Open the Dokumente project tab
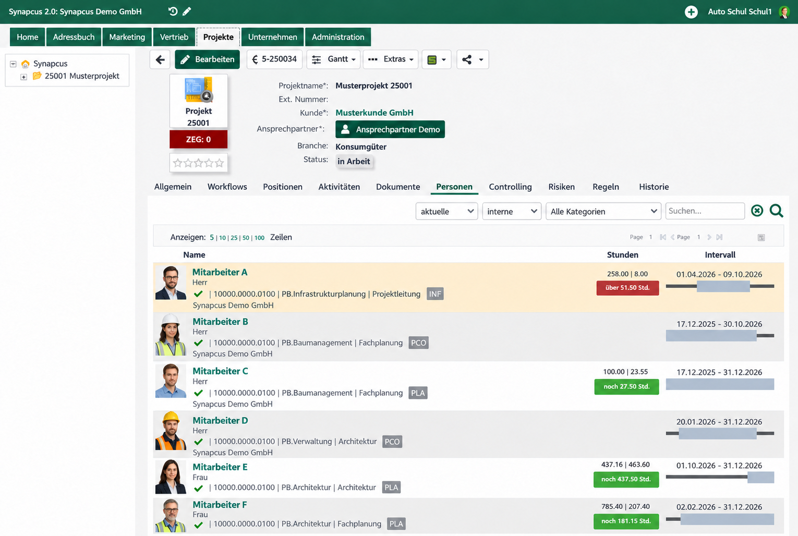798x536 pixels. click(x=398, y=187)
